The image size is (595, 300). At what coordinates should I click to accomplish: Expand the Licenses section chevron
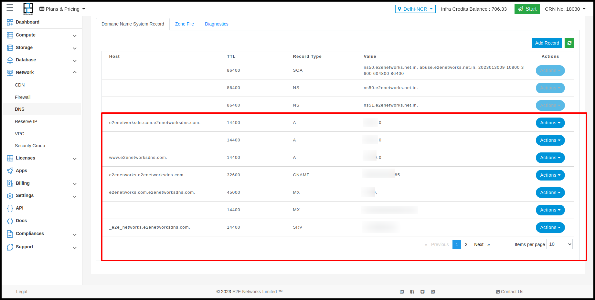75,159
